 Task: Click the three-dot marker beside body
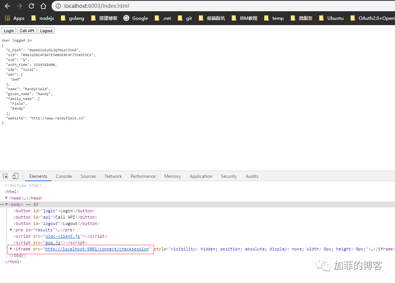pyautogui.click(x=2, y=204)
